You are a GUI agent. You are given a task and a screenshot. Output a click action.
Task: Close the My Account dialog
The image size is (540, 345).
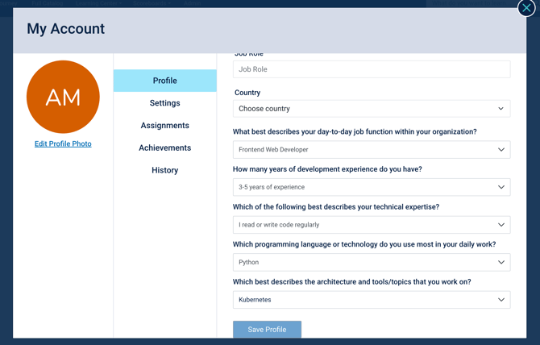526,8
